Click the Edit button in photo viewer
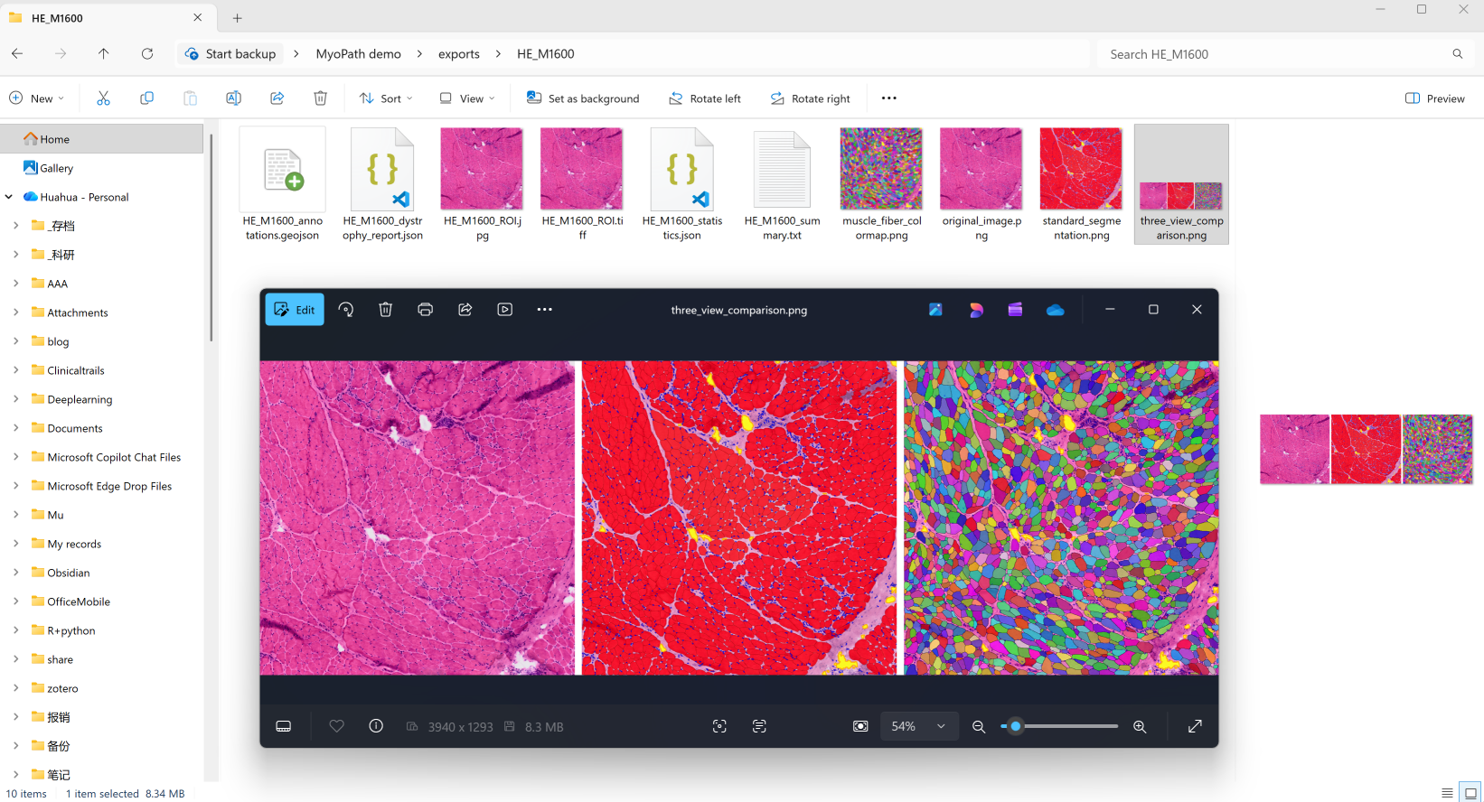 (295, 310)
